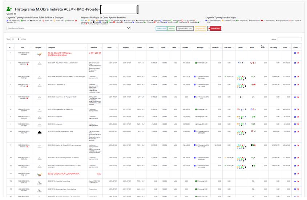Image resolution: width=307 pixels, height=200 pixels.
Task: Open the Show entries count dropdown
Action: 15,39
